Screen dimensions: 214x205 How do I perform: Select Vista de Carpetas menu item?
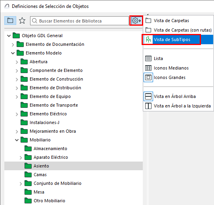point(178,21)
